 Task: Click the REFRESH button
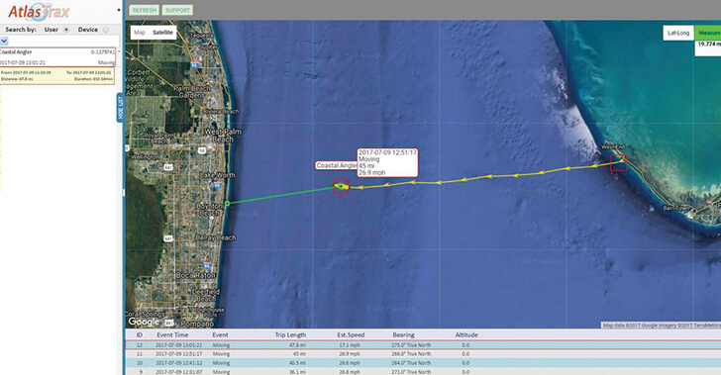coord(145,10)
